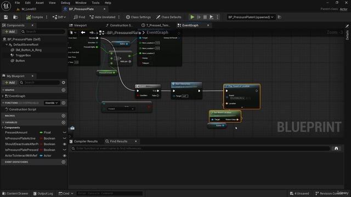
Task: Toggle visibility eye of ShouldDeactivateAfterP variable
Action: (65, 144)
